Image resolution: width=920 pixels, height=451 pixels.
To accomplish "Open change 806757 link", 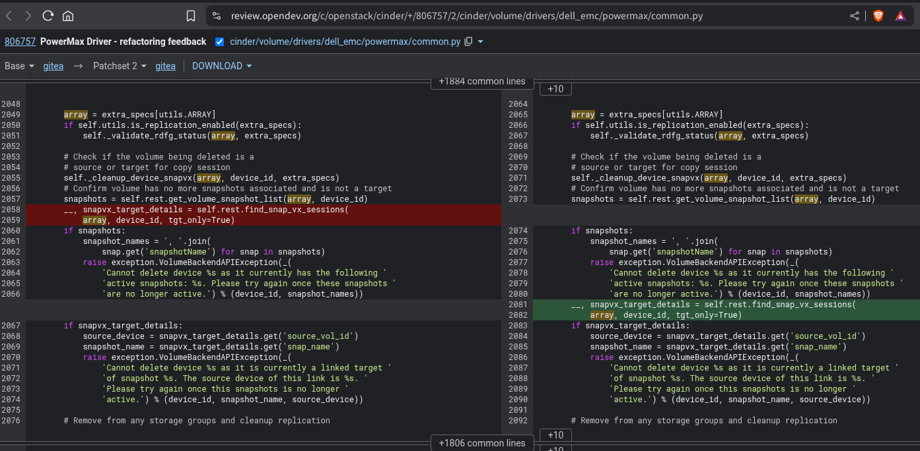I will (x=20, y=42).
